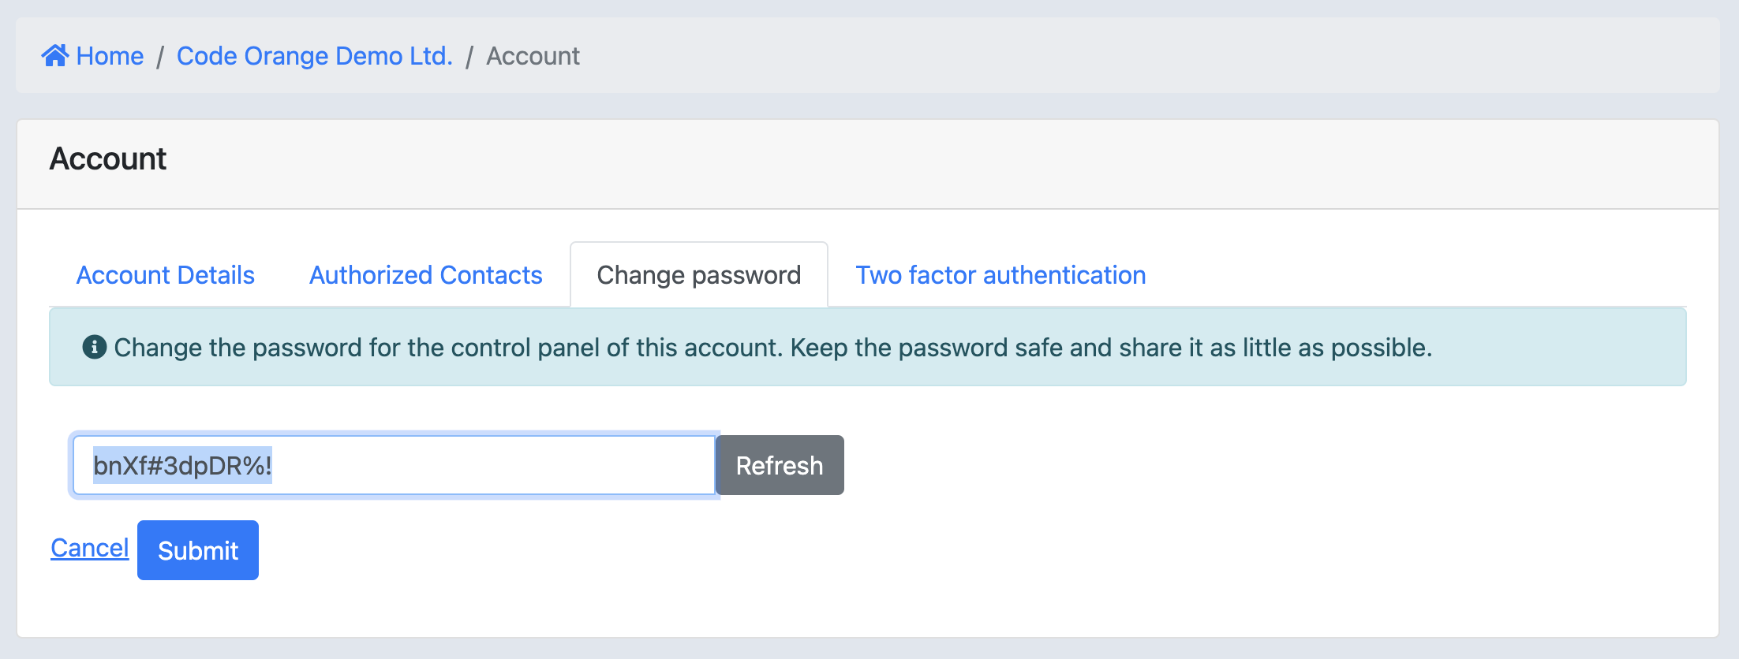Click the Account panel heading

108,159
